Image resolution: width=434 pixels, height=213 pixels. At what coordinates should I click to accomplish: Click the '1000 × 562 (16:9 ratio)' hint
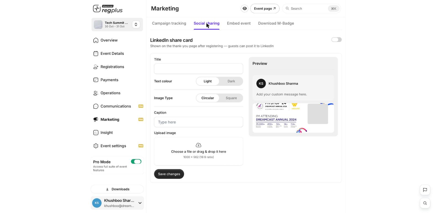pos(198,157)
